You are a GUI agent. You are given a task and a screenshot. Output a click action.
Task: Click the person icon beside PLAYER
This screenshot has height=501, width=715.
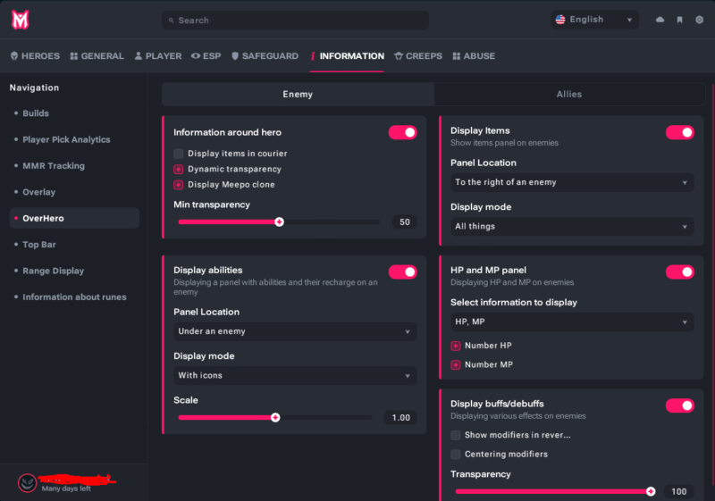point(139,56)
